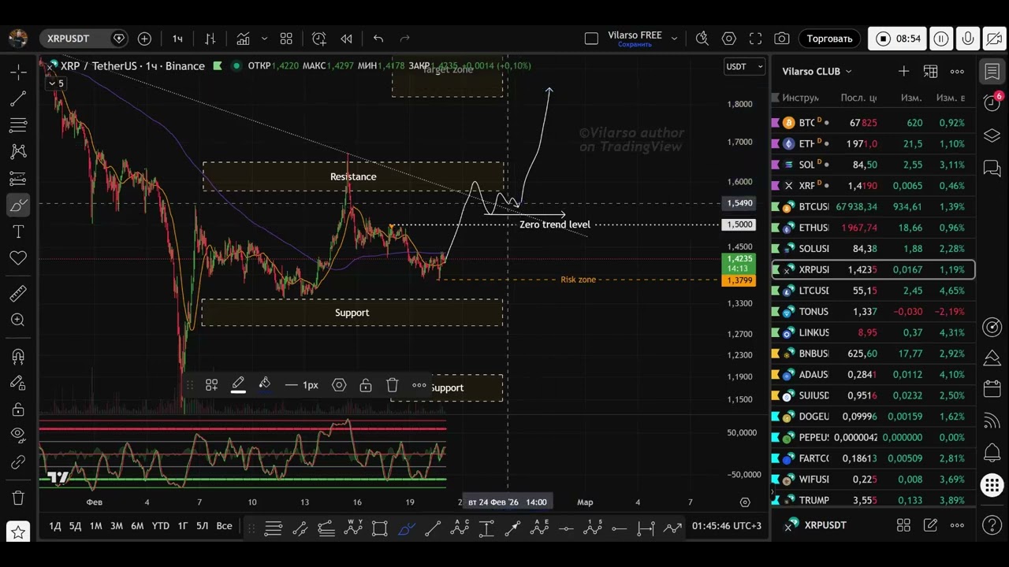
Task: Pause the screen recording
Action: (x=941, y=38)
